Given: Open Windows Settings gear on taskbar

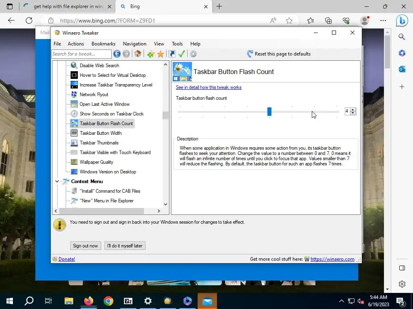Looking at the screenshot, I should click(148, 301).
